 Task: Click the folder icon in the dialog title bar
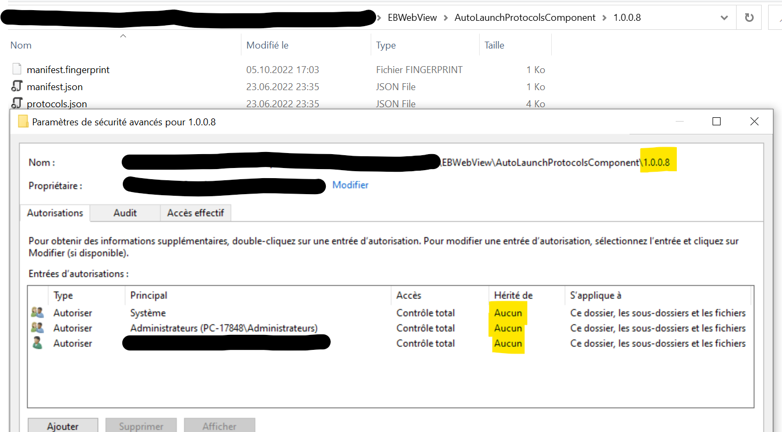coord(23,122)
